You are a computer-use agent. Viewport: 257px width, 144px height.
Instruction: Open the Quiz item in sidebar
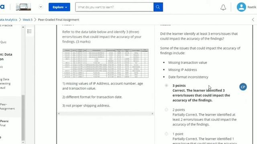[x=3, y=42]
